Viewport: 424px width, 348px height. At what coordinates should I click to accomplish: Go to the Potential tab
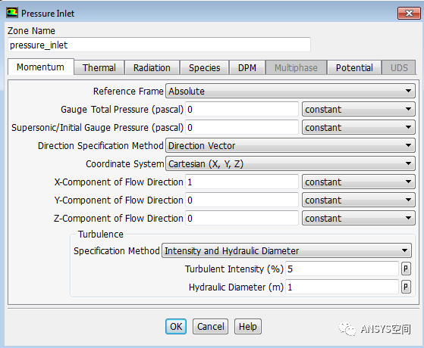pos(354,67)
